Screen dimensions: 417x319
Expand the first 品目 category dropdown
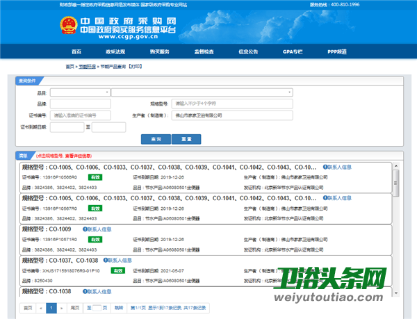[79, 92]
